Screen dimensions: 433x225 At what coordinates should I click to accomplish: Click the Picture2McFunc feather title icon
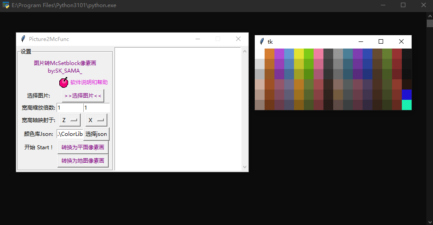tap(23, 39)
